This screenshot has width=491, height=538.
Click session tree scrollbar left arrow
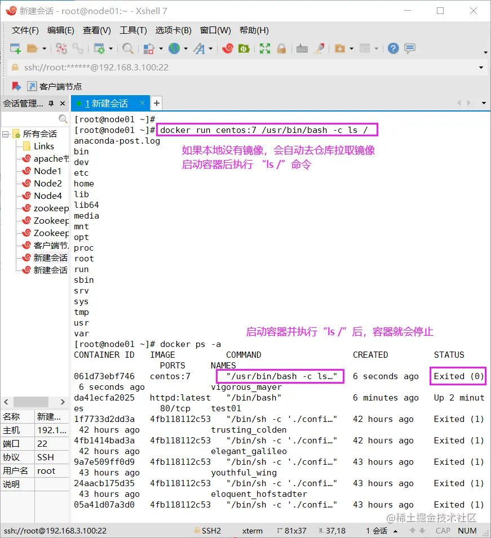[x=6, y=402]
